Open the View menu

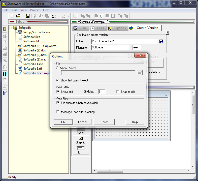click(23, 10)
